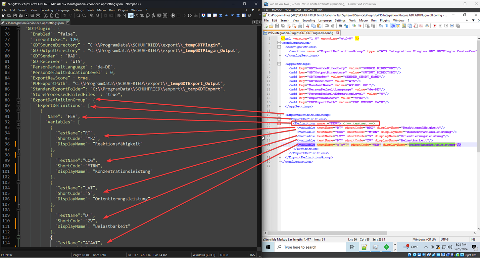Toggle indent guide button in VM Notepad++
Screen dimensions: 480x258
point(392,26)
